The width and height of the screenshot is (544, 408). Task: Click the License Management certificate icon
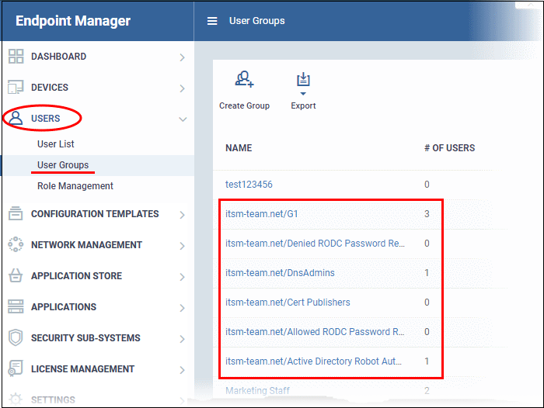(16, 368)
